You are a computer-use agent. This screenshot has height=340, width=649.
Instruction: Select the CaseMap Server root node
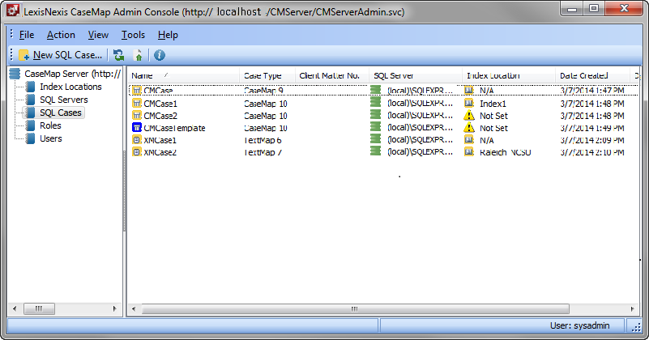pos(72,74)
